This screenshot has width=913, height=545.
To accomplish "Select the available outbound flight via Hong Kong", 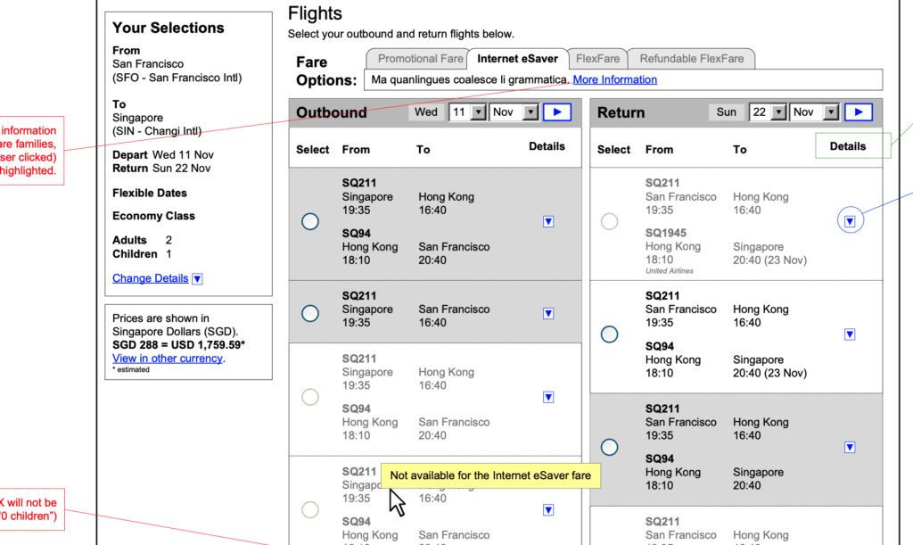I will [310, 221].
